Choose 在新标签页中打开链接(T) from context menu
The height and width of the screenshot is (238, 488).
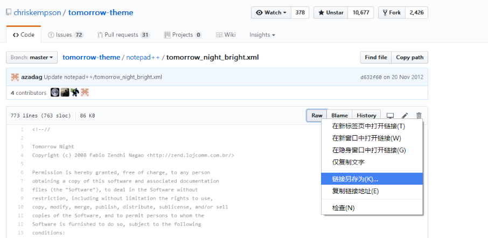tap(372, 126)
